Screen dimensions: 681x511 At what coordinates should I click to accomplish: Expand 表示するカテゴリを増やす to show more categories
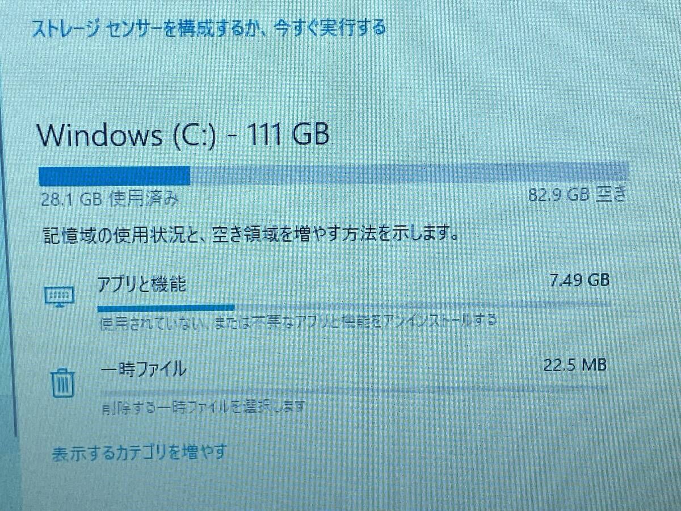(139, 453)
